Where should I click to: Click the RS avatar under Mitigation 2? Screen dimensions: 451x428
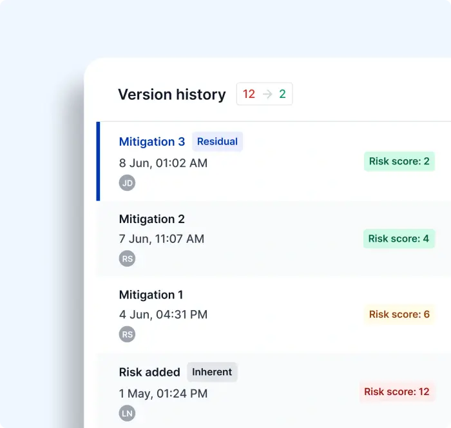(128, 259)
